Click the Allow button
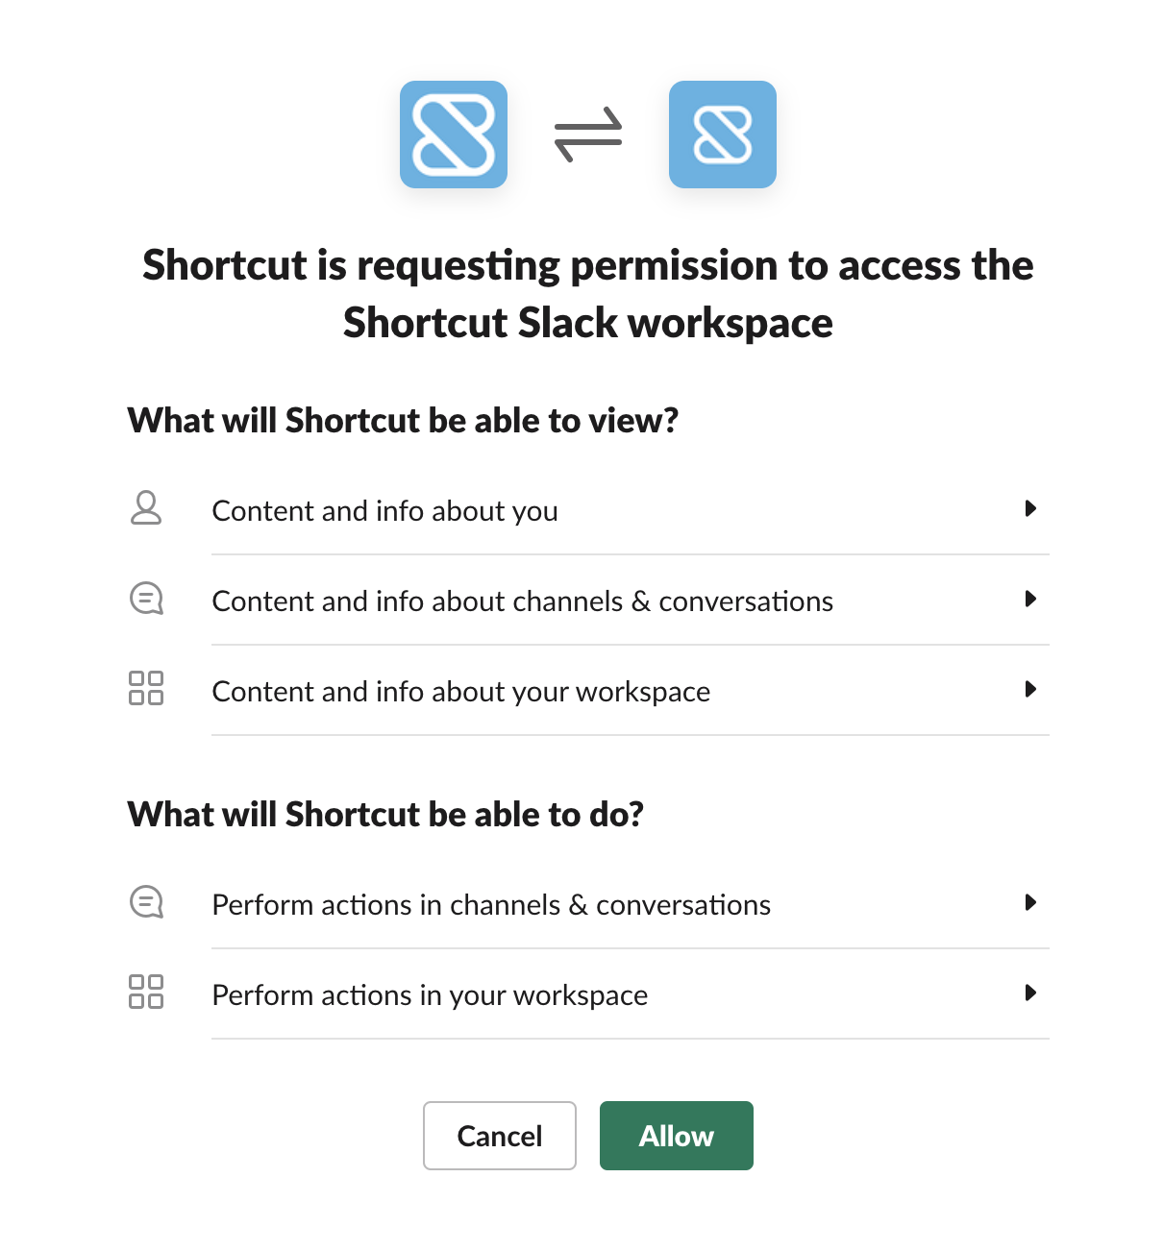 click(677, 1136)
